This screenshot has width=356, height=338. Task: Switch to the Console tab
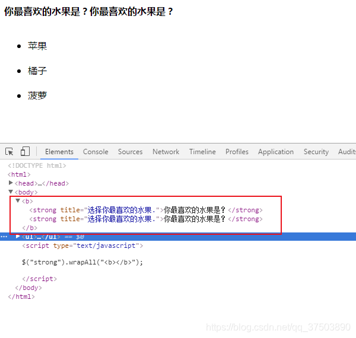[x=96, y=152]
